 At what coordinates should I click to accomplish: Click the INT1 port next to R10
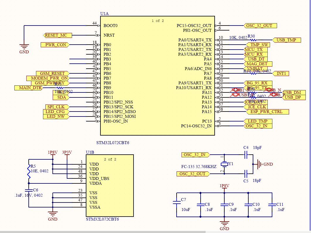[281, 73]
